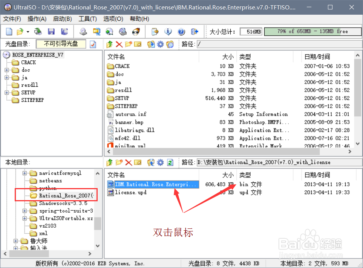Click the 不可引导光盘 boot status button
The height and width of the screenshot is (268, 363).
point(61,44)
